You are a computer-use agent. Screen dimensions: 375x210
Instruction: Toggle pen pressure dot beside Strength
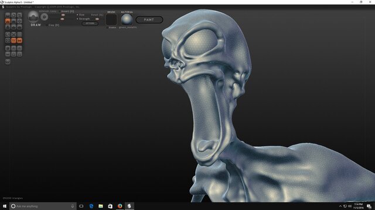pyautogui.click(x=77, y=19)
